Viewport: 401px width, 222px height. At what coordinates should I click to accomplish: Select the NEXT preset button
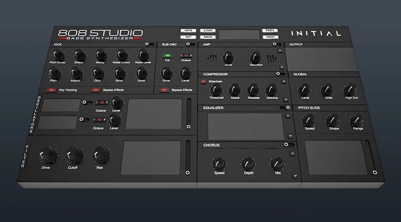pyautogui.click(x=270, y=37)
